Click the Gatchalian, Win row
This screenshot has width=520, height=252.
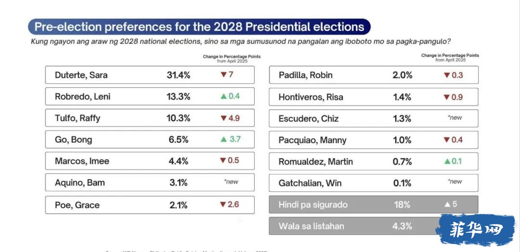pos(374,183)
